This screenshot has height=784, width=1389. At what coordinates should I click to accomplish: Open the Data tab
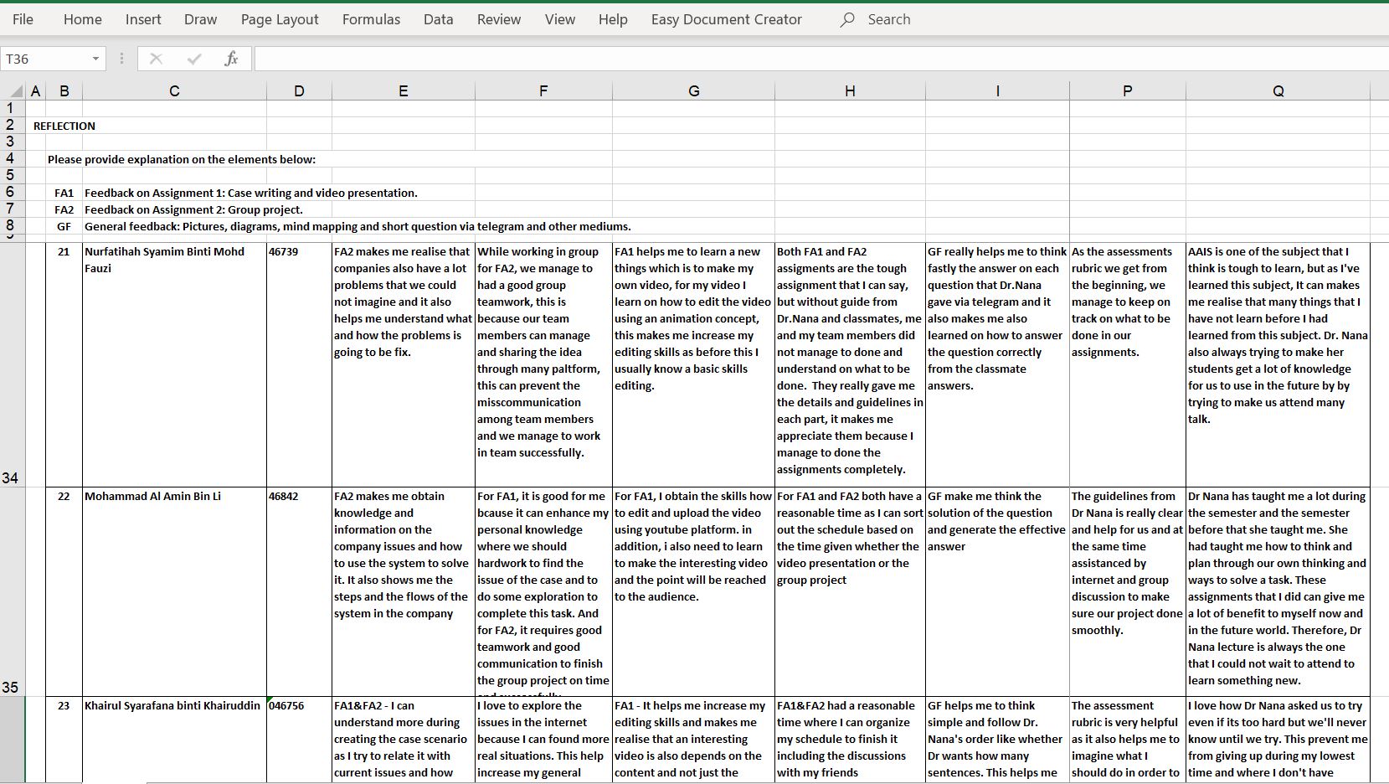pyautogui.click(x=438, y=19)
